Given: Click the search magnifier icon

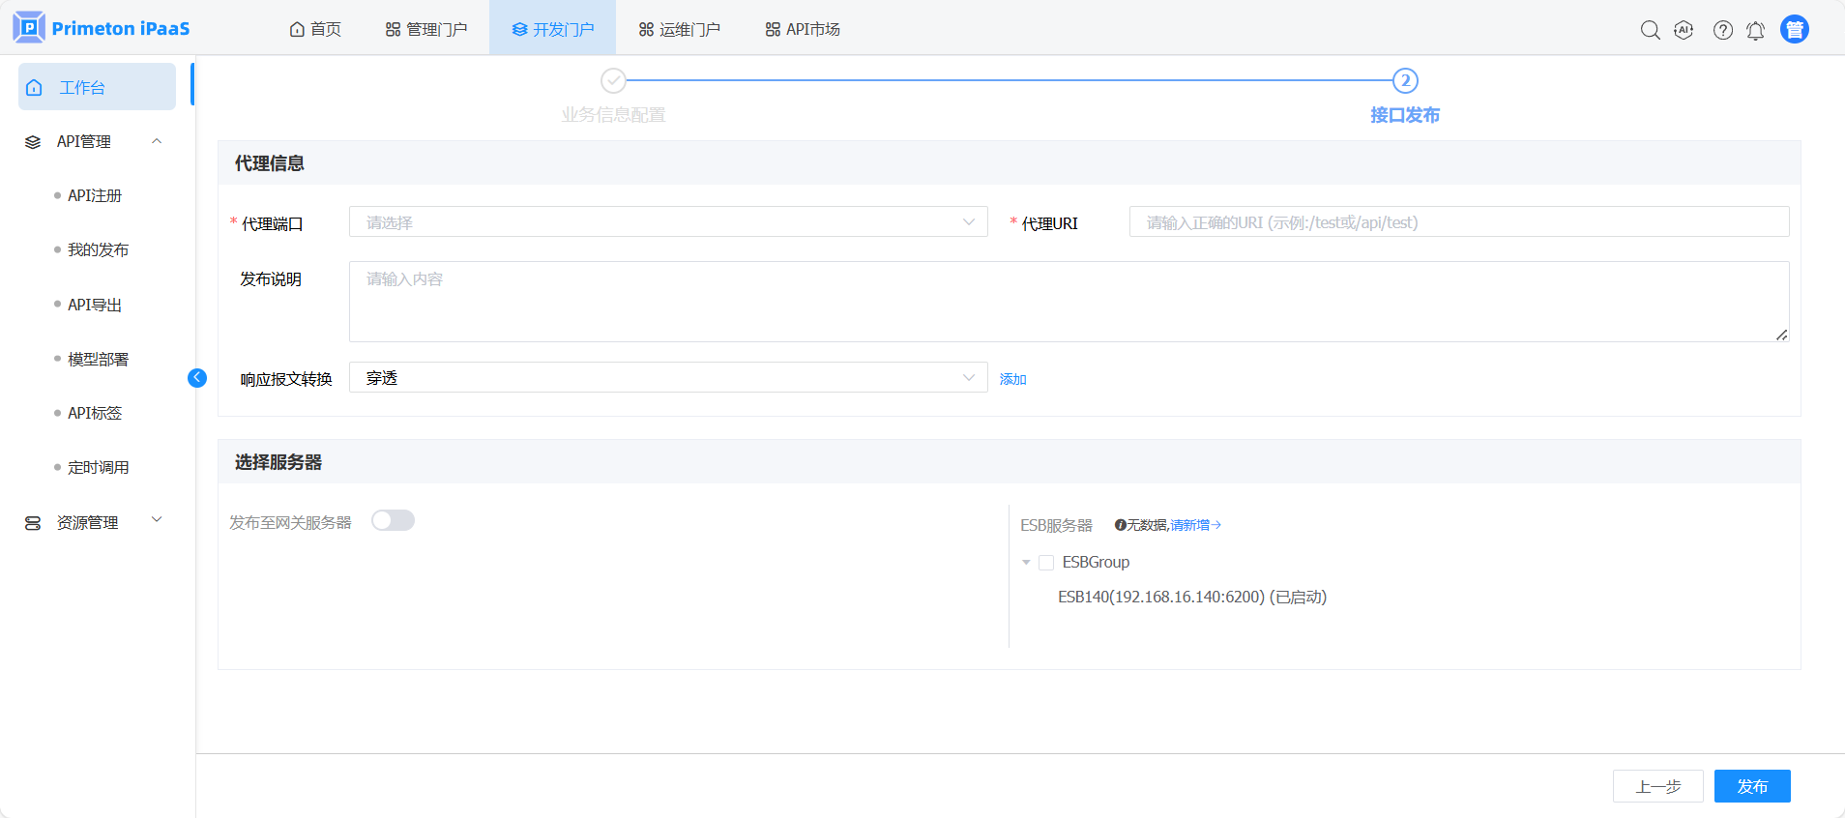Looking at the screenshot, I should 1650,30.
